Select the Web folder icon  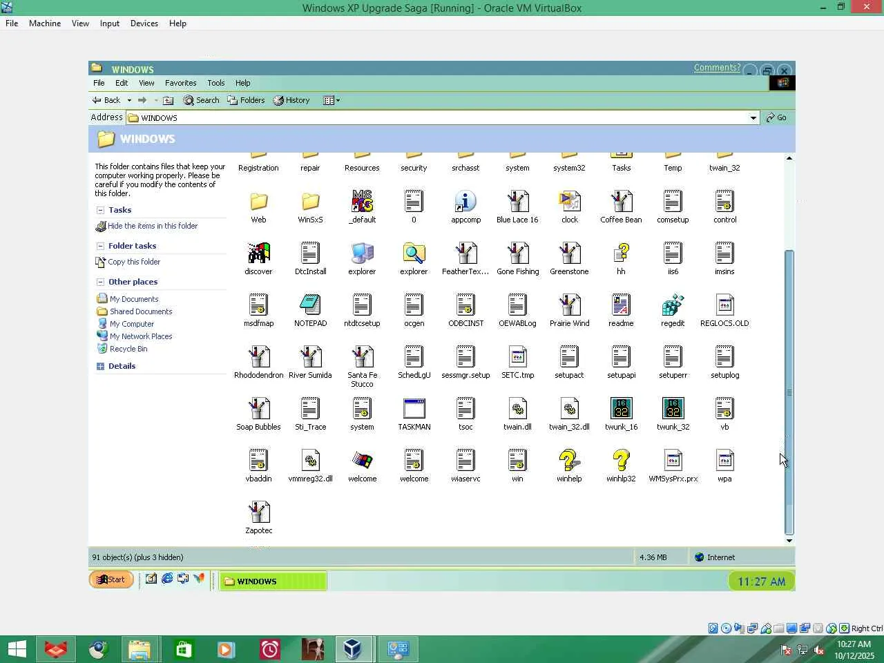(258, 201)
